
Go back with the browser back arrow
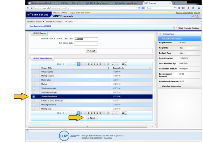(x=28, y=8)
